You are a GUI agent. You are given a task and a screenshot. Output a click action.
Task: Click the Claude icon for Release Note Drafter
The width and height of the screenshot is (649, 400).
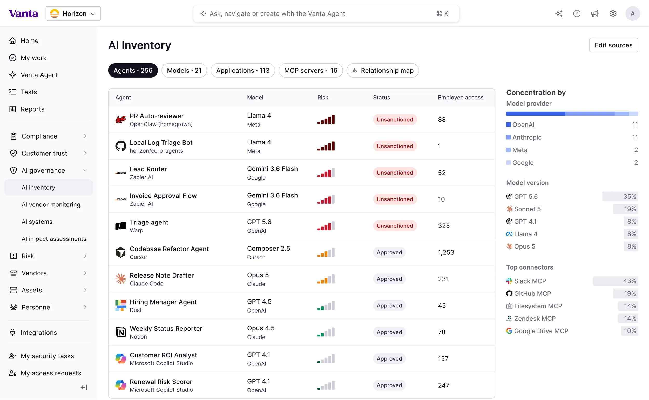pyautogui.click(x=121, y=279)
